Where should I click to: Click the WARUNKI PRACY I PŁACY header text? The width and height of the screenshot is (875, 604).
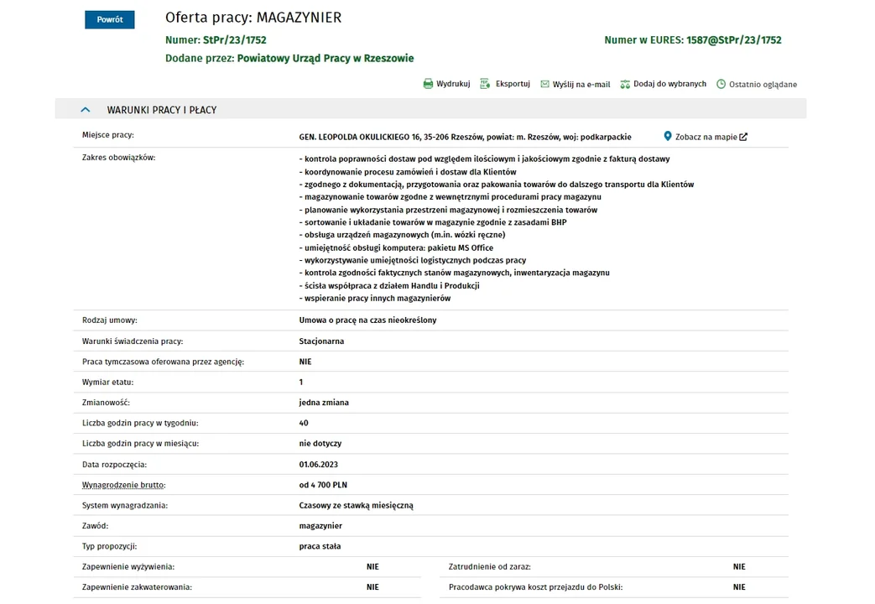[x=162, y=110]
